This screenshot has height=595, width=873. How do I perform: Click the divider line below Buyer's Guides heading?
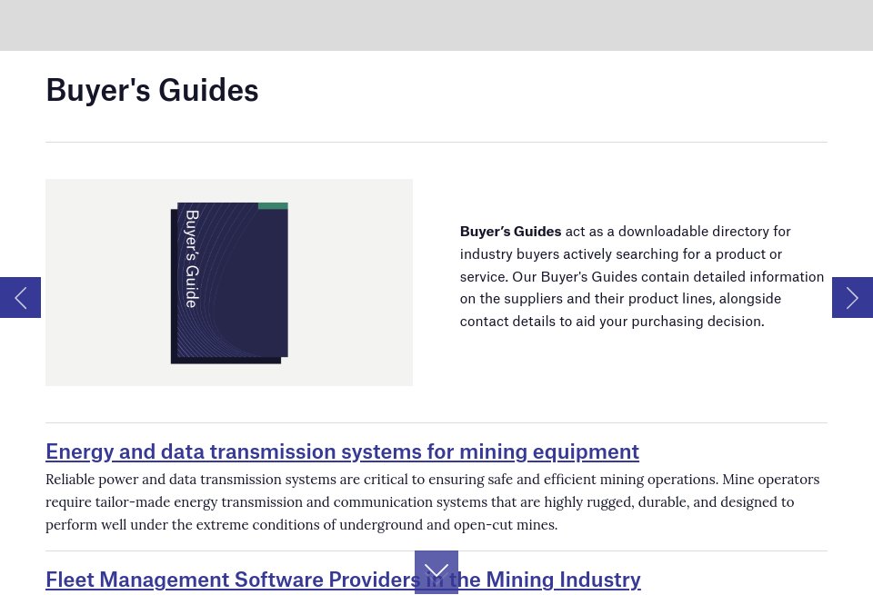click(x=436, y=142)
